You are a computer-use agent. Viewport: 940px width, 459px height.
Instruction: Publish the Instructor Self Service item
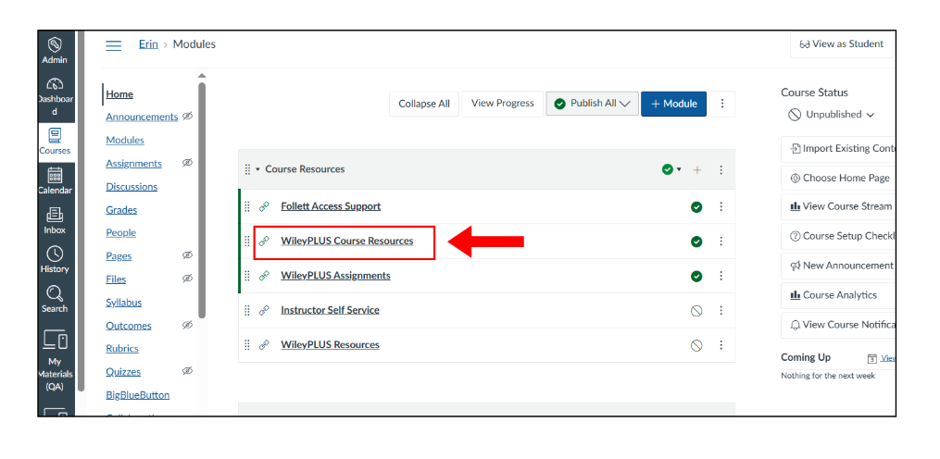(x=696, y=311)
